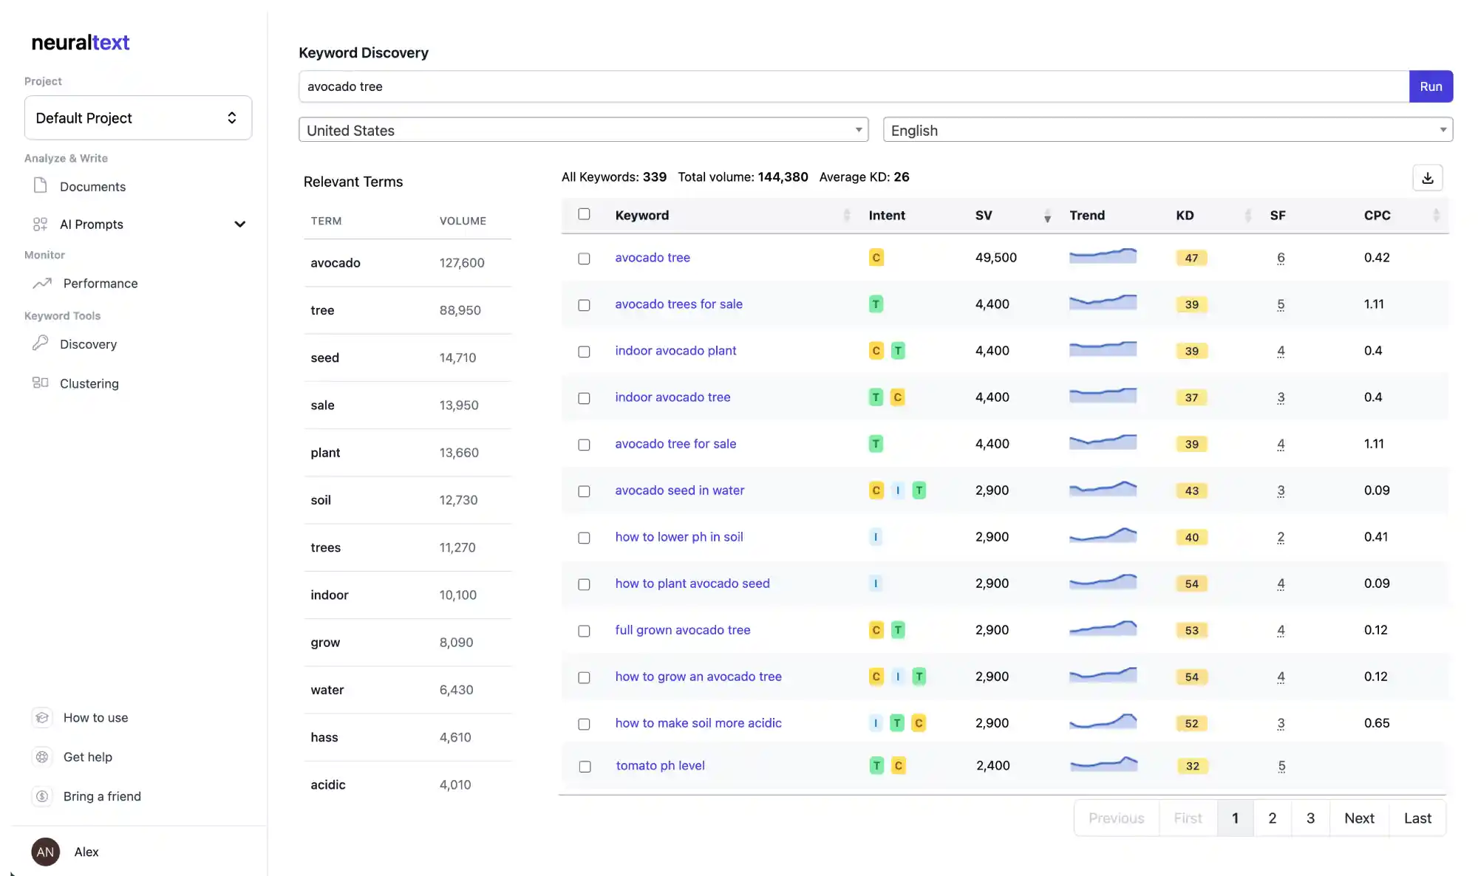Open the How to use guide

click(x=95, y=717)
